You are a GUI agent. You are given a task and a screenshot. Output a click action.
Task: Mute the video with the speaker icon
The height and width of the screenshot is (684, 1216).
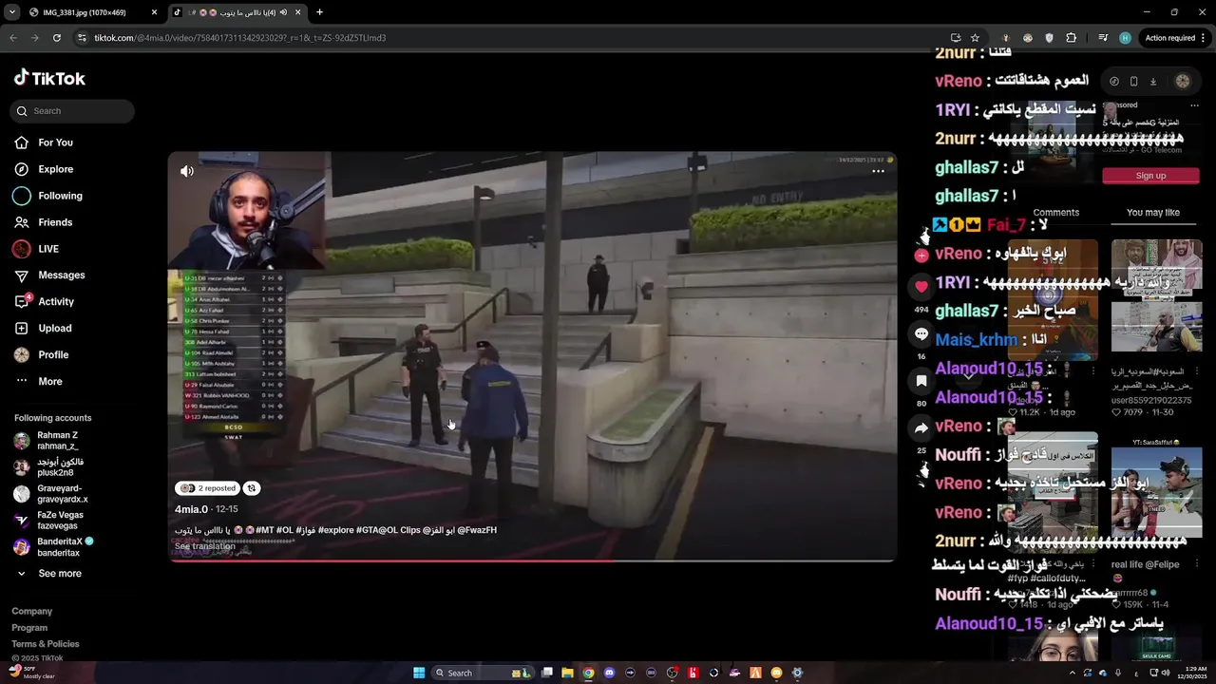point(187,171)
